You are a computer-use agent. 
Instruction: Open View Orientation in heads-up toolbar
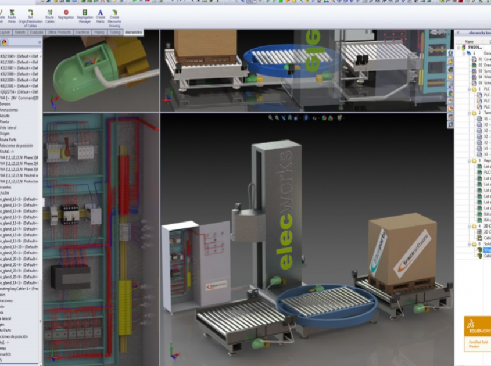(x=296, y=118)
